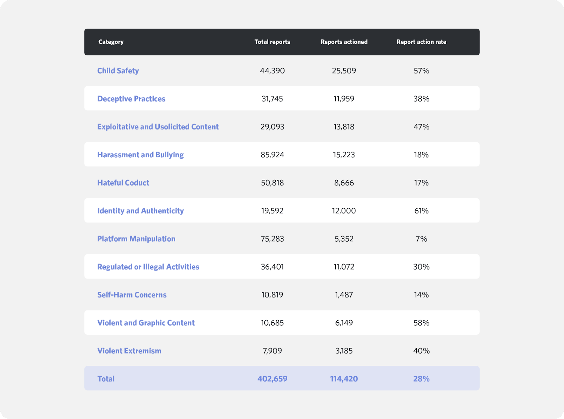
Task: Open the Platform Manipulation link
Action: pyautogui.click(x=136, y=239)
